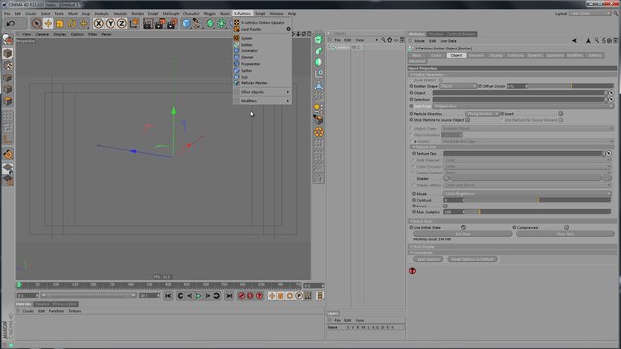Choose Trail from X-Particles menu
Screen dimensions: 621x349
coord(263,77)
